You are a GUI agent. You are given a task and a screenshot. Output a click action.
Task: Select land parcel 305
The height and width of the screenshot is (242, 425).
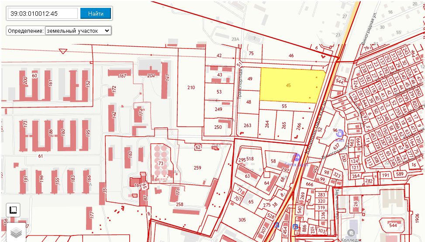pyautogui.click(x=242, y=220)
